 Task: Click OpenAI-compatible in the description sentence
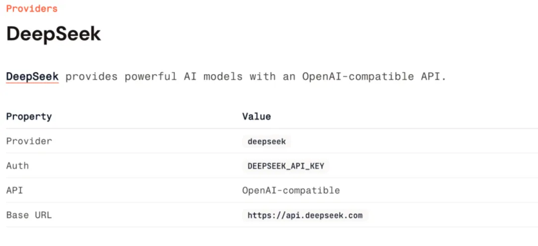pyautogui.click(x=358, y=77)
